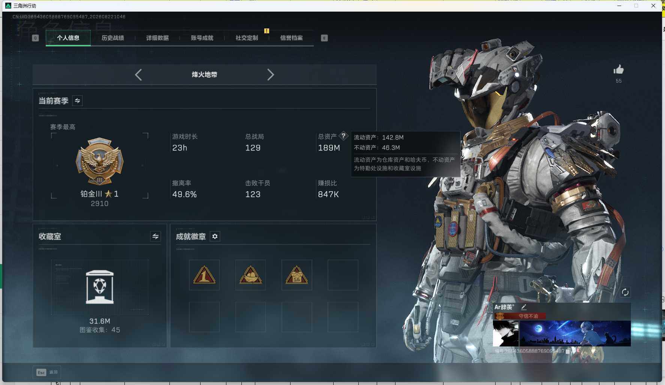Click the 不动资产: 46.3M tooltip line
This screenshot has height=385, width=665.
click(x=377, y=148)
